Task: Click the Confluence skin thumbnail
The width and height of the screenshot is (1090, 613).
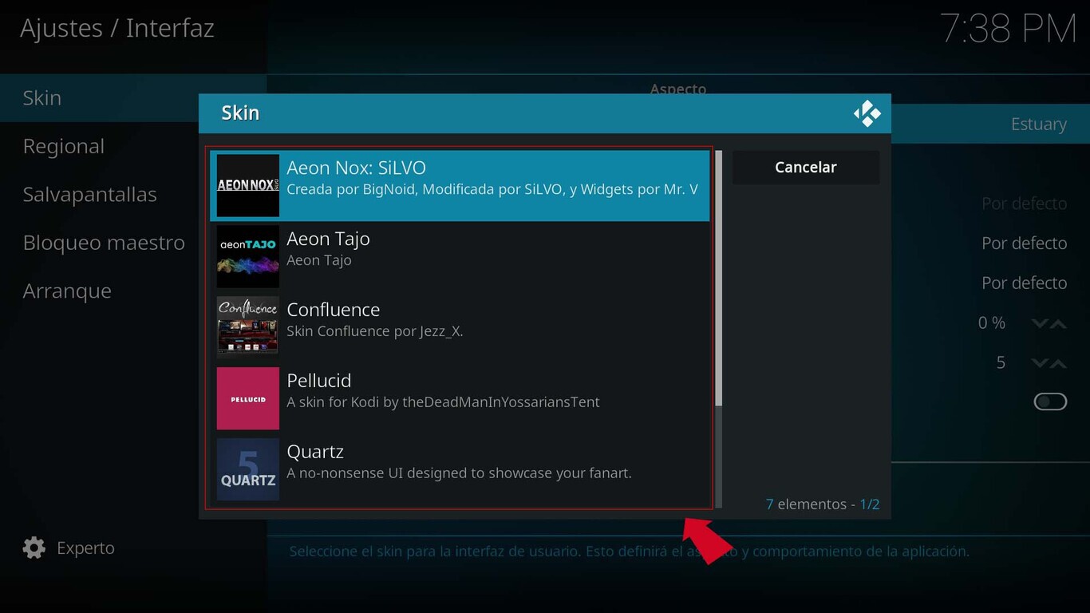Action: coord(247,326)
